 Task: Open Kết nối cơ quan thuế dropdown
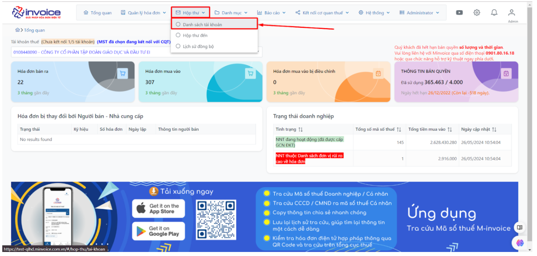coord(322,13)
